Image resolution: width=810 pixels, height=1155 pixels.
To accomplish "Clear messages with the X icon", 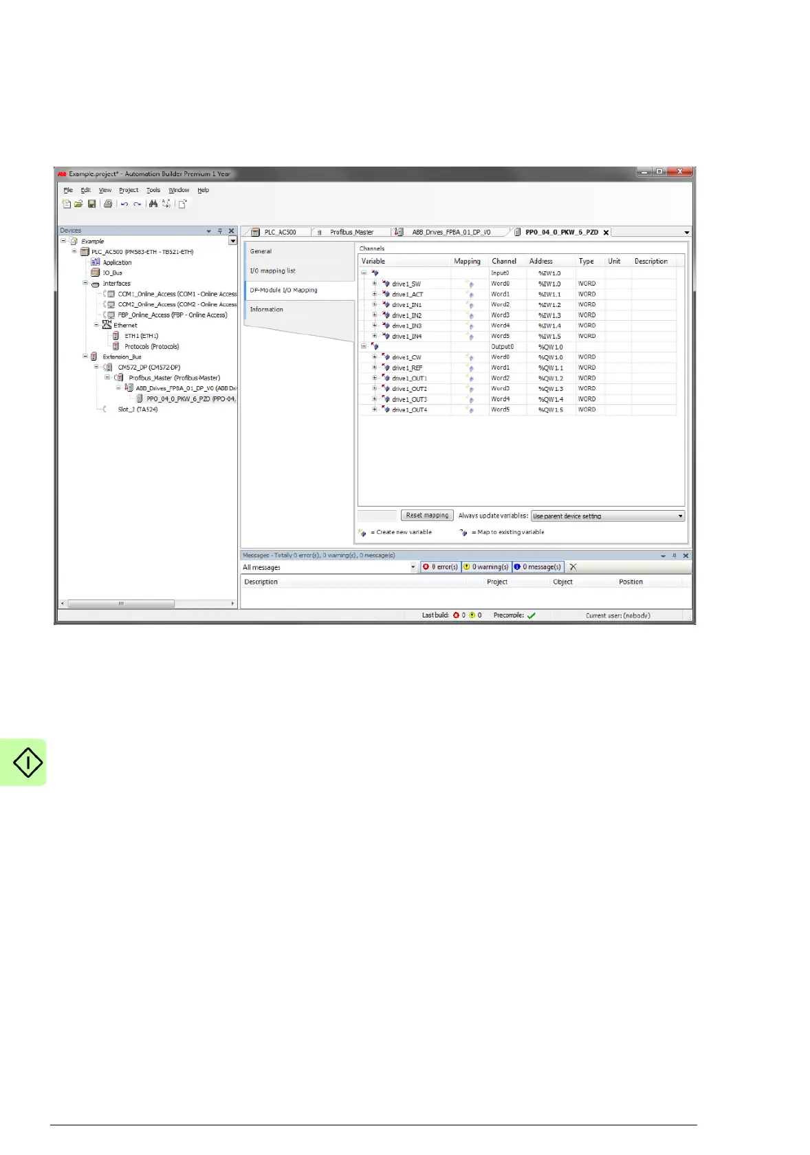I will click(x=573, y=567).
